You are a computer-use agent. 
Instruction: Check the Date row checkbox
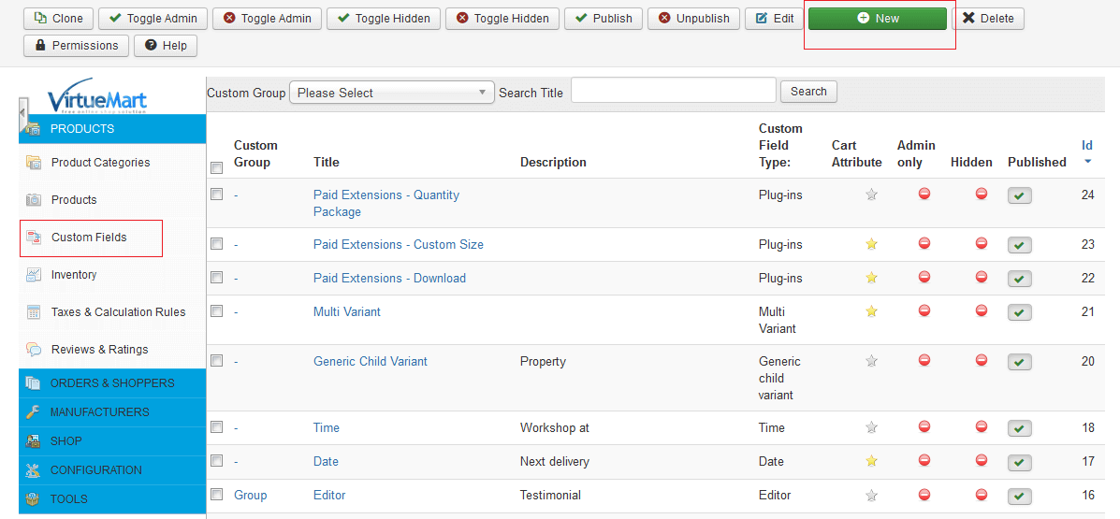click(216, 460)
